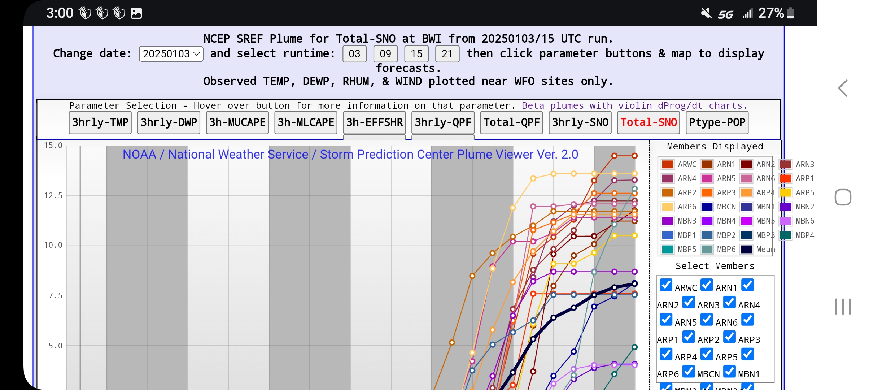This screenshot has width=869, height=390.
Task: Click the MBP1 legend color swatch
Action: click(668, 235)
